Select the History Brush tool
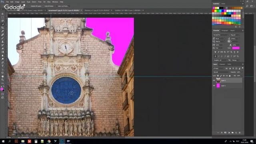This screenshot has height=144, width=256. pyautogui.click(x=3, y=45)
